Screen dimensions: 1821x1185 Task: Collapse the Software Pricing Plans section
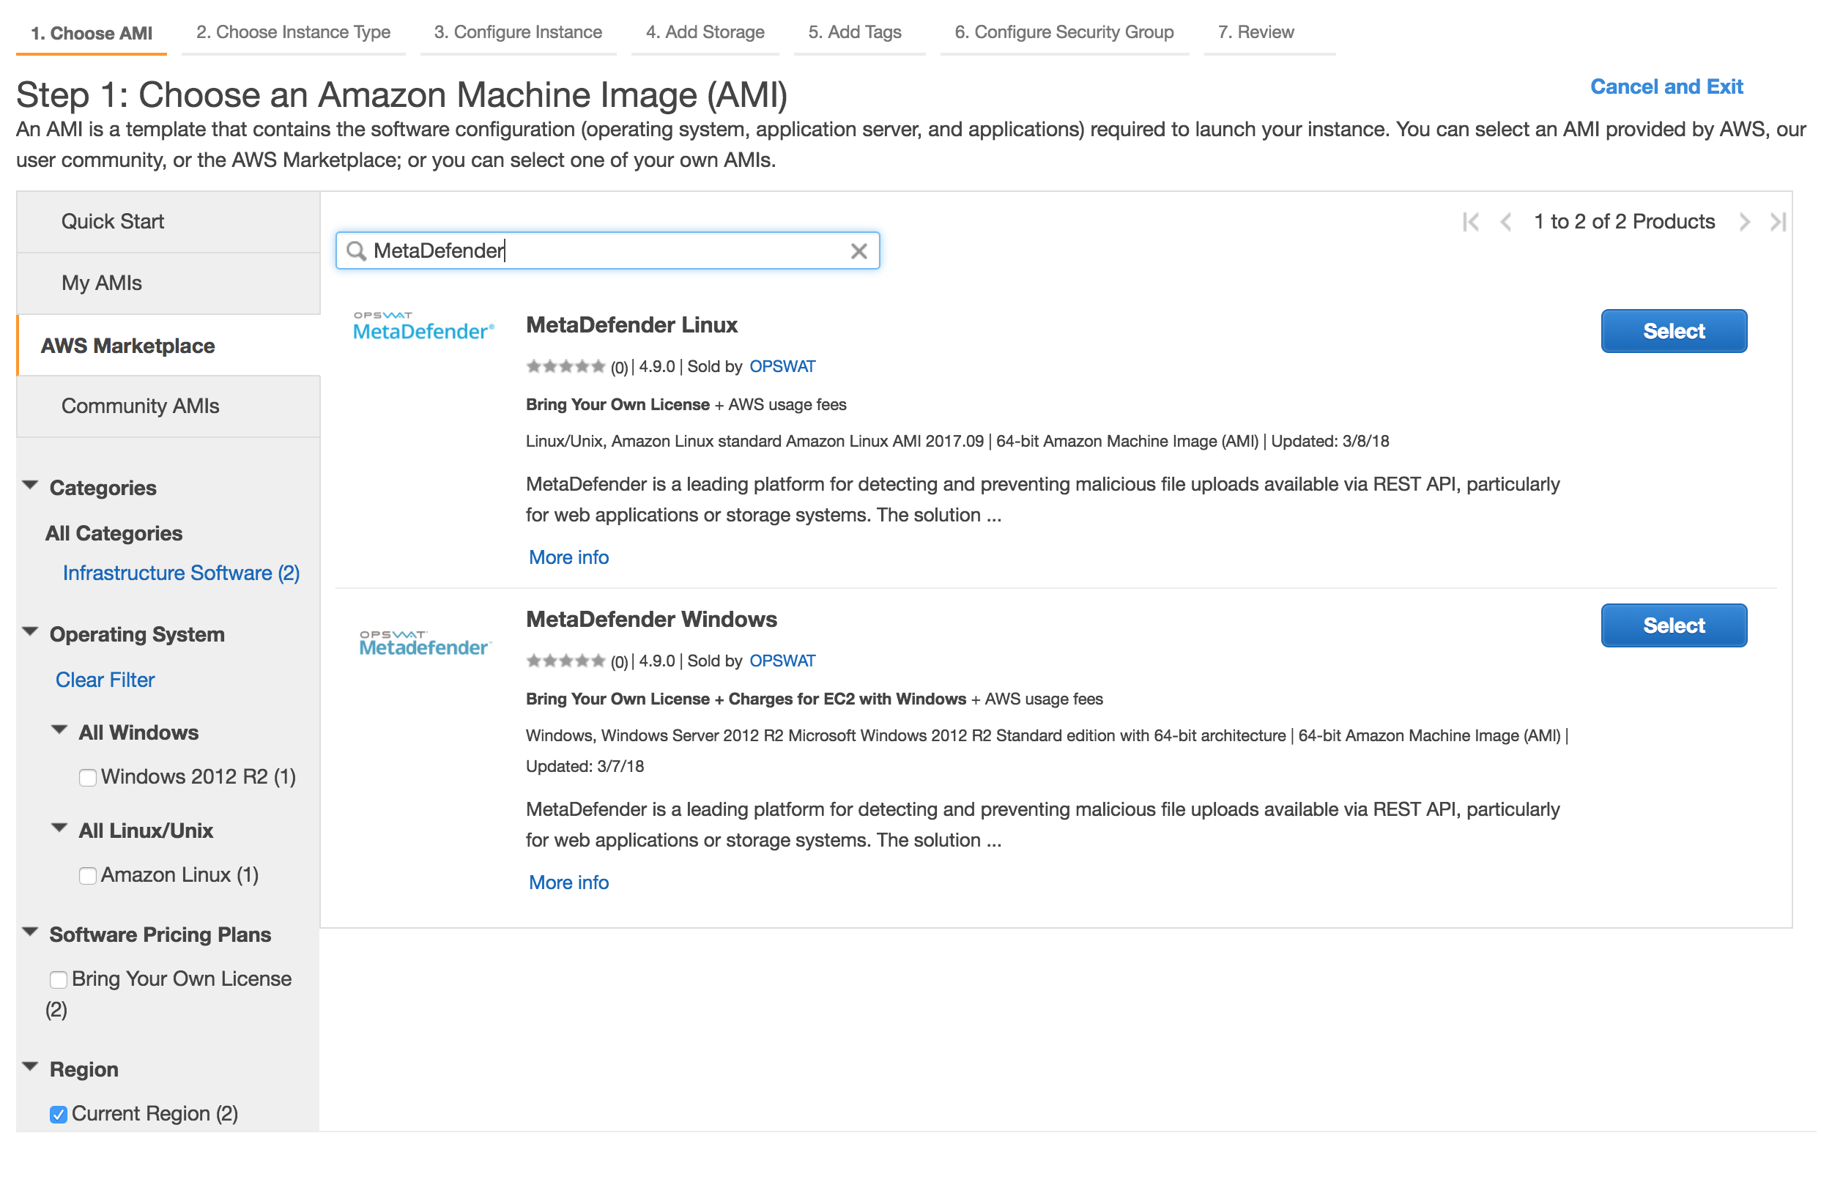click(31, 932)
